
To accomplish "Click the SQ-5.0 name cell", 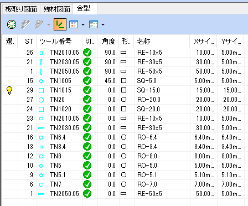I will [147, 81].
